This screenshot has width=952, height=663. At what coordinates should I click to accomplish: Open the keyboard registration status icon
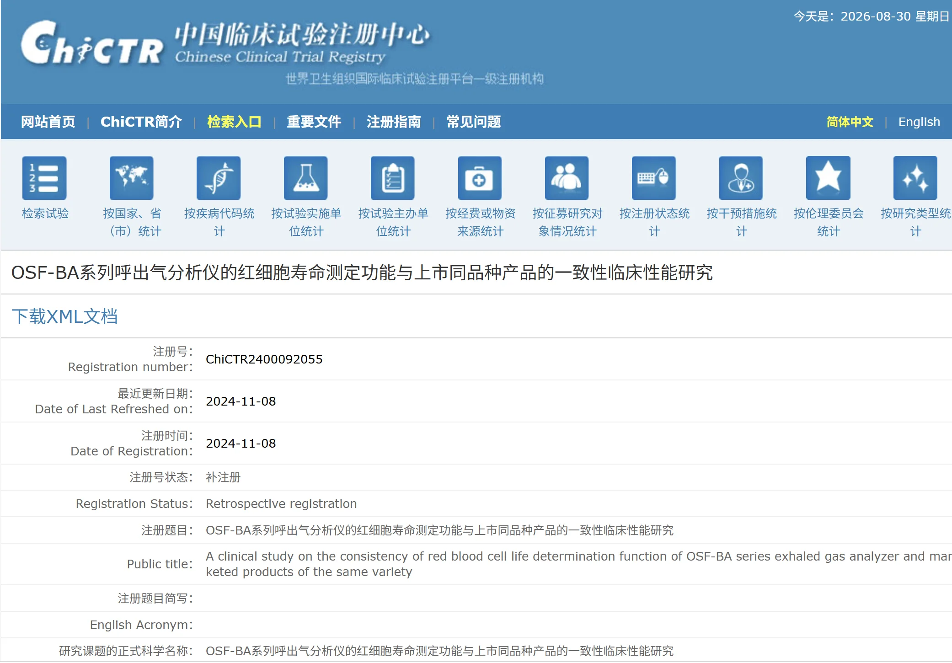pyautogui.click(x=654, y=178)
